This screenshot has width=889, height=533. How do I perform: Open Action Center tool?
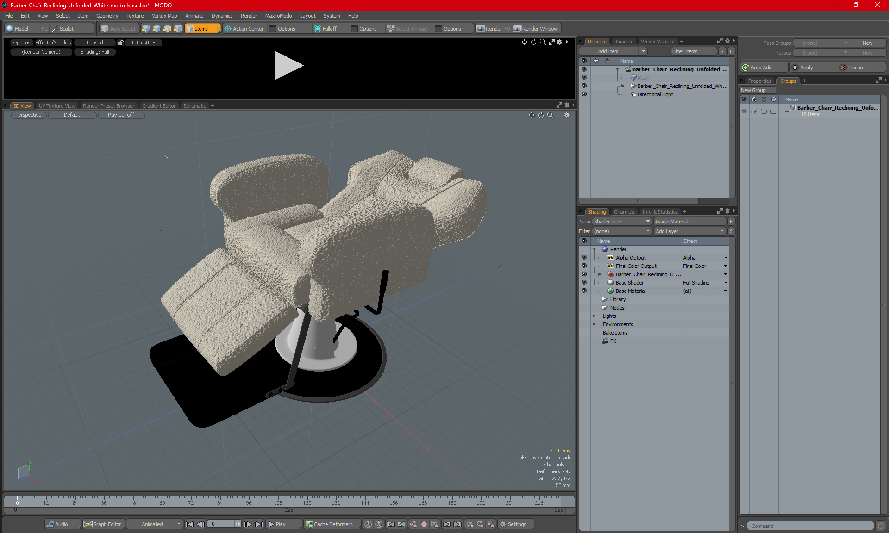point(244,29)
